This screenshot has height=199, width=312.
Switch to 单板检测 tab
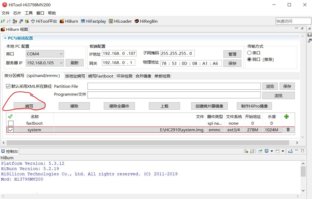(162, 76)
